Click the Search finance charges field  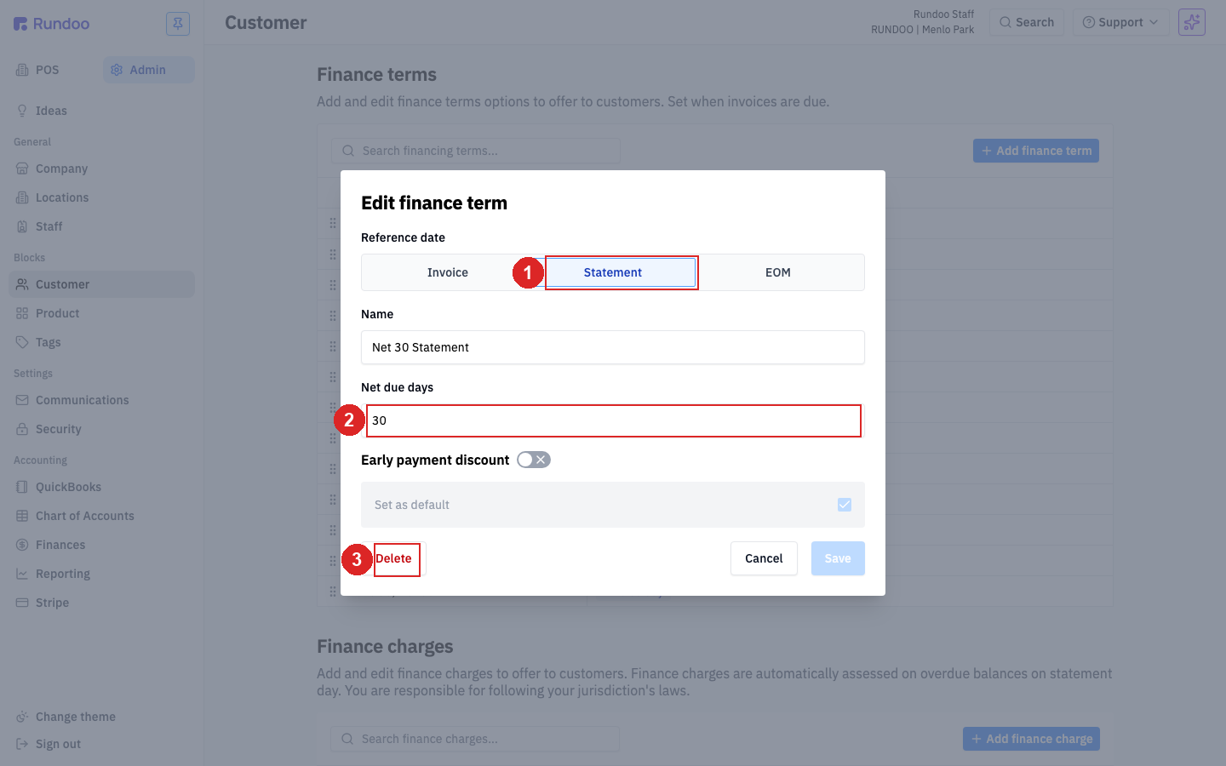[475, 739]
